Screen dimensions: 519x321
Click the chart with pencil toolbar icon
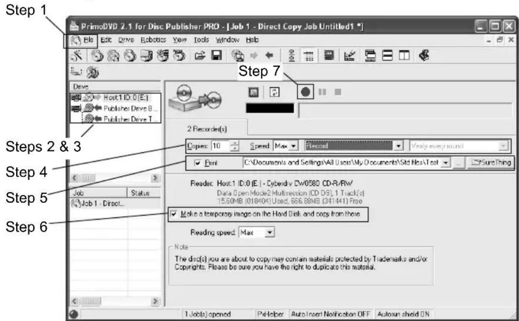pos(350,56)
